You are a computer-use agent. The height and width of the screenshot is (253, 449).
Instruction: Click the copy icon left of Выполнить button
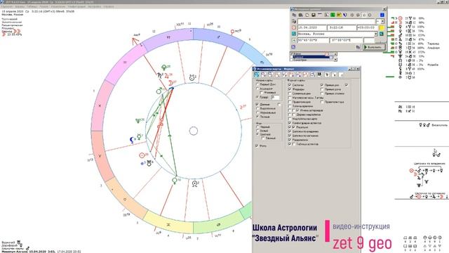pyautogui.click(x=358, y=47)
